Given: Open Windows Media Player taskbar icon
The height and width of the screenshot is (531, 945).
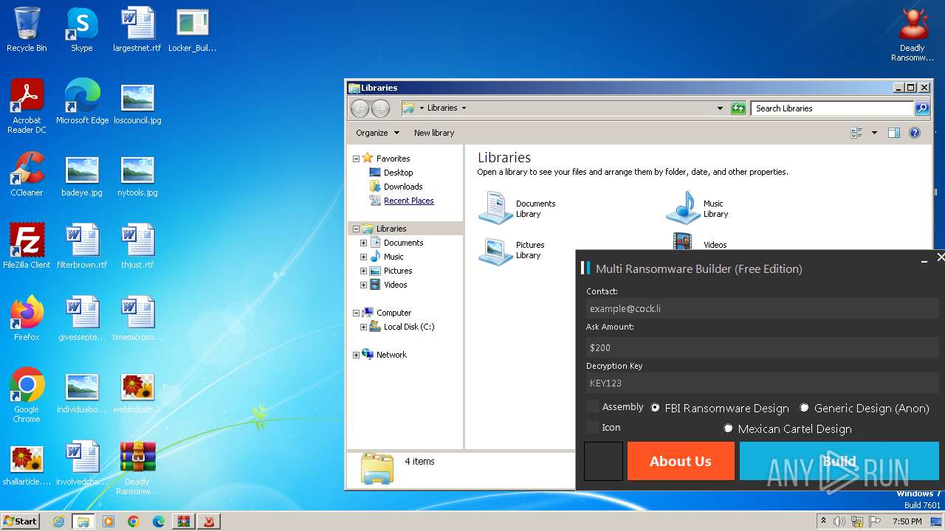Looking at the screenshot, I should point(109,521).
